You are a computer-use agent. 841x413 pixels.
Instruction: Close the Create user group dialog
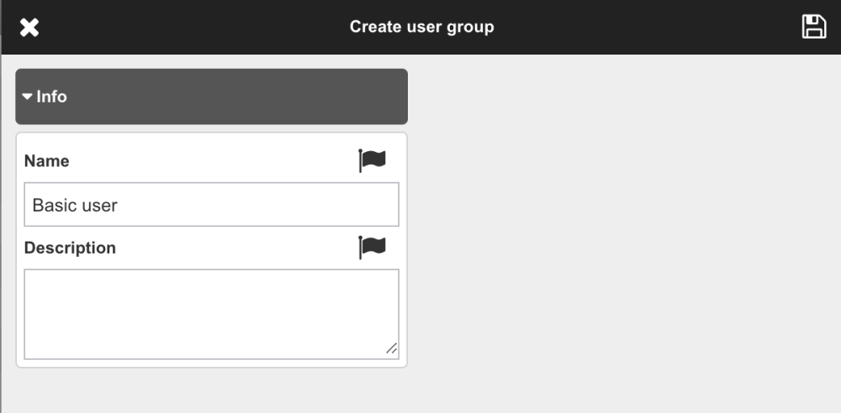click(x=29, y=27)
